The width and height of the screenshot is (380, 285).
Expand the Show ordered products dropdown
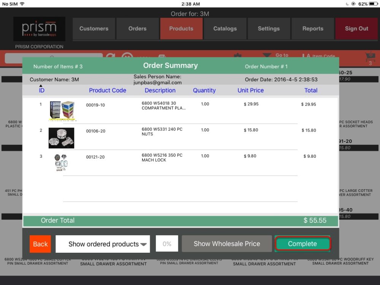103,244
